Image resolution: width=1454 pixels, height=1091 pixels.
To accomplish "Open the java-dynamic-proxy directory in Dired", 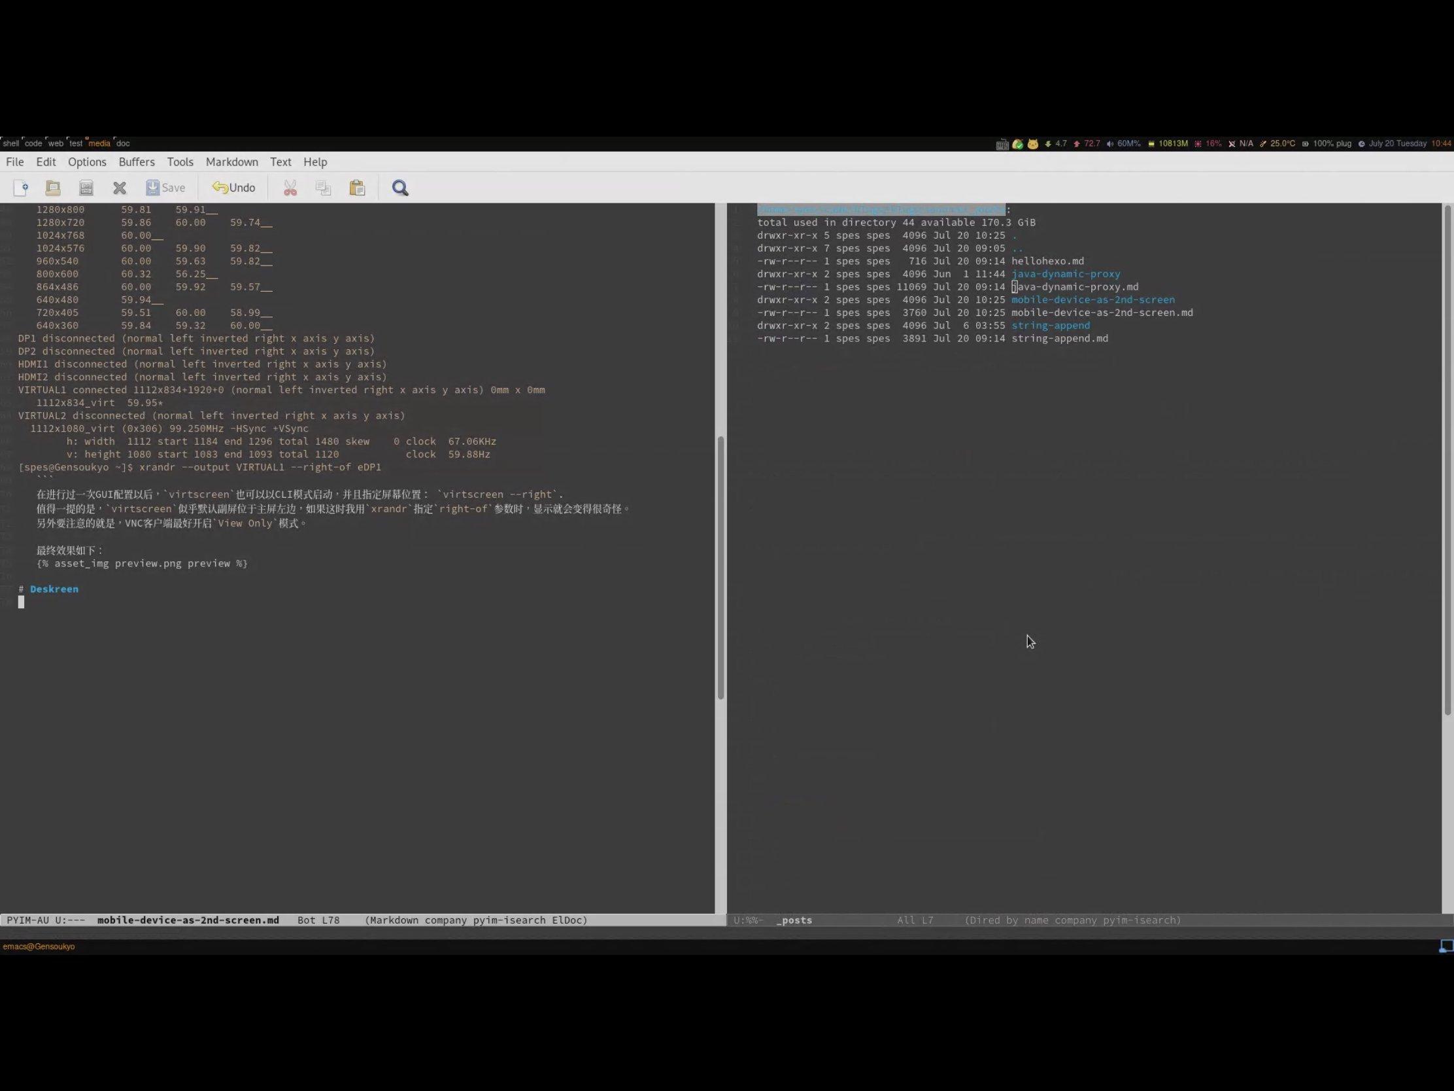I will (x=1066, y=274).
